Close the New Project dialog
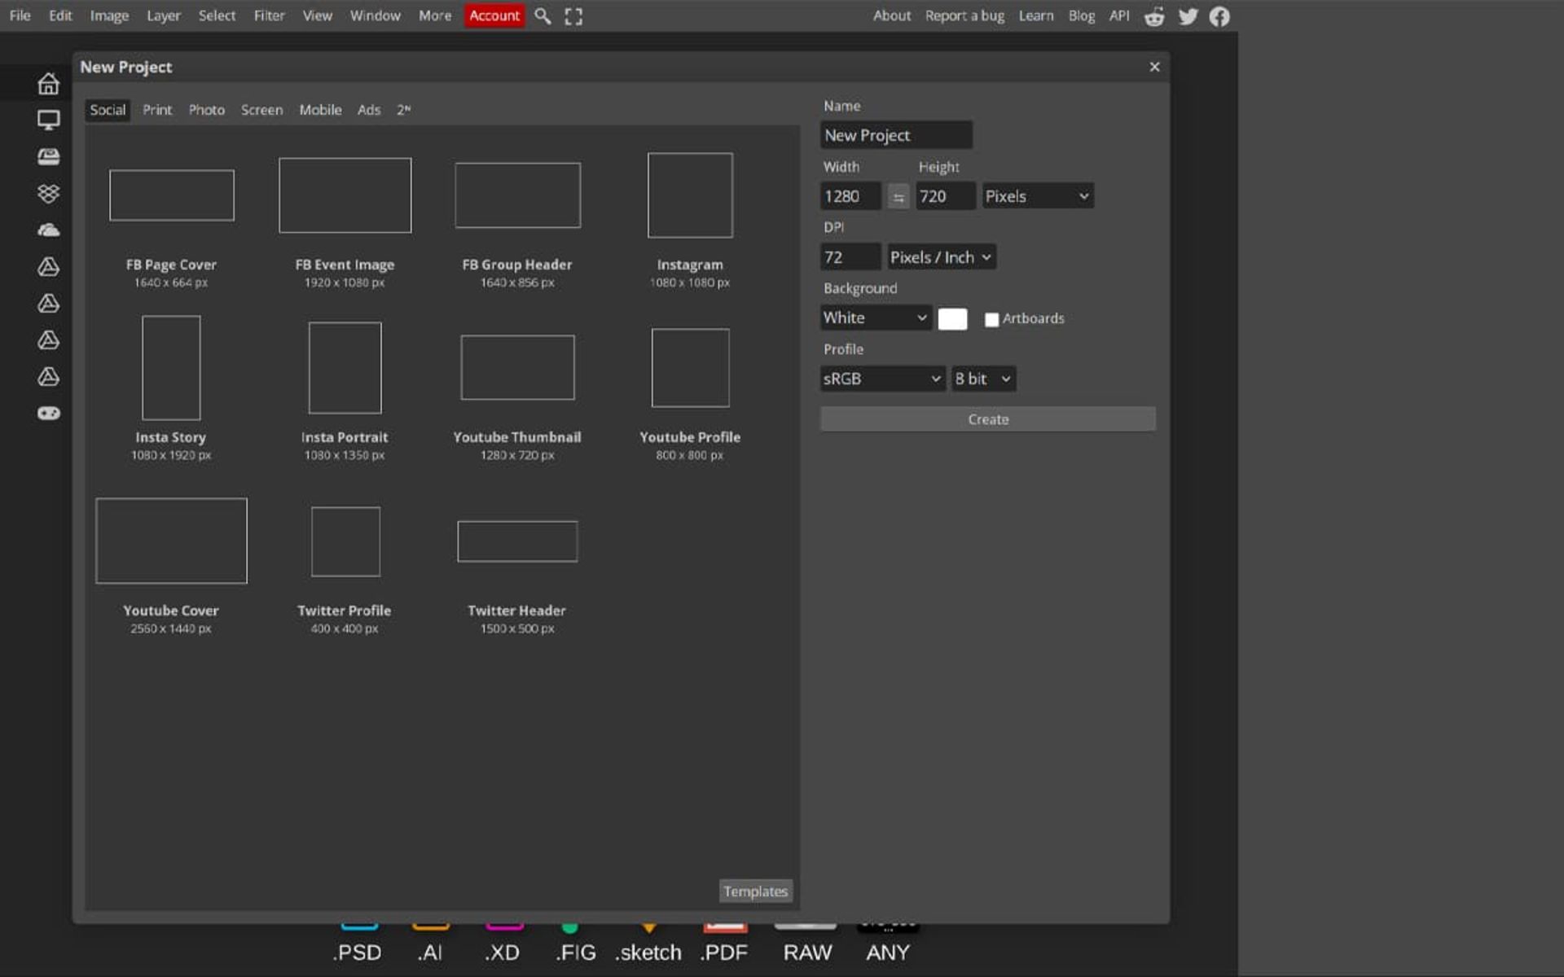This screenshot has height=977, width=1564. 1154,67
